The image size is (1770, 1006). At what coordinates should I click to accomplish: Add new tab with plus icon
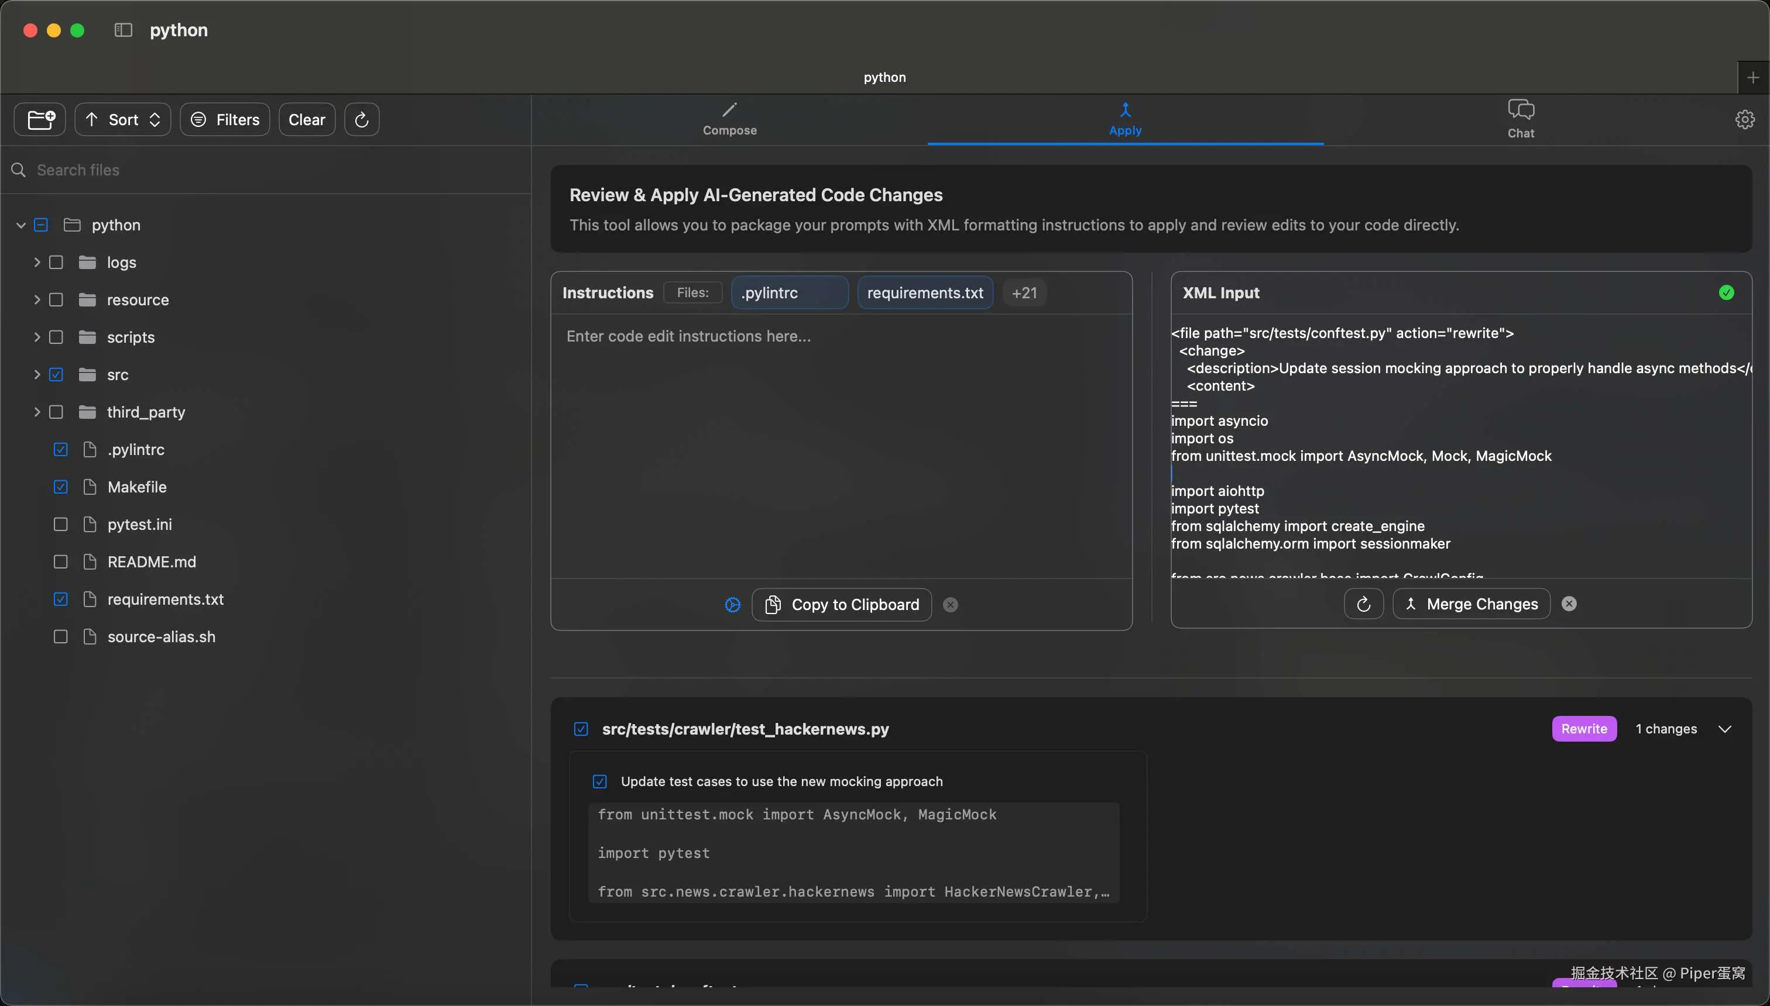tap(1752, 77)
